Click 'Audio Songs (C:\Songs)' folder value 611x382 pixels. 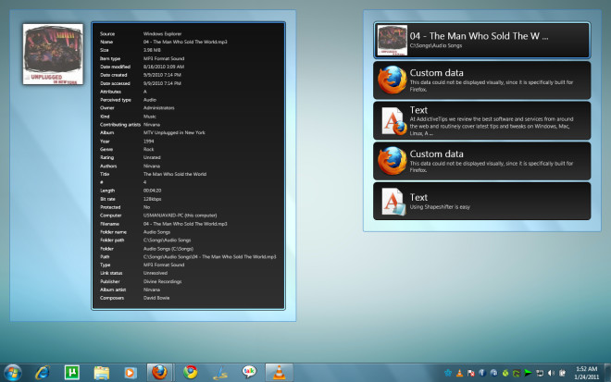pyautogui.click(x=168, y=249)
